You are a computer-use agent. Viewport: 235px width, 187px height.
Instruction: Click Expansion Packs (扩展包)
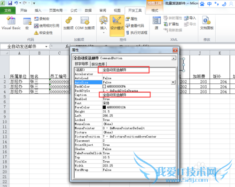[171, 24]
